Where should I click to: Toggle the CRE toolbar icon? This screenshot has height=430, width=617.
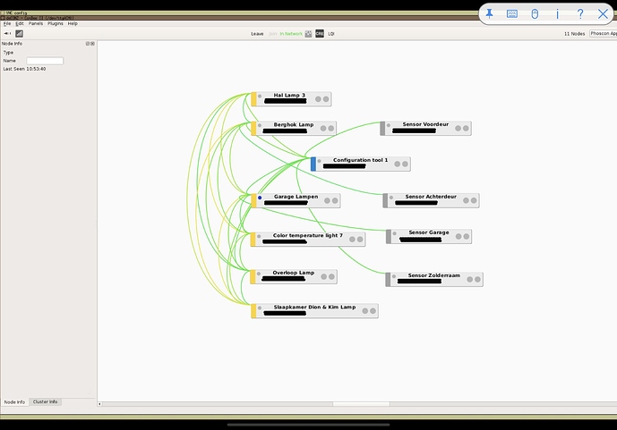click(320, 34)
